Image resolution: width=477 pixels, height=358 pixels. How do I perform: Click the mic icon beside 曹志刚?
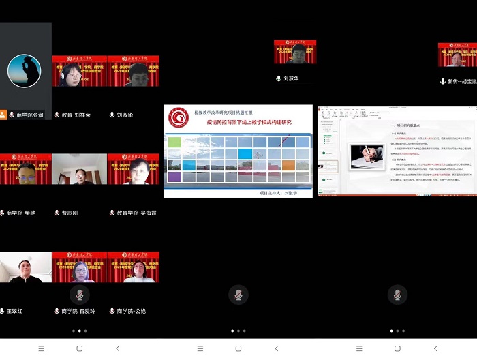click(57, 213)
